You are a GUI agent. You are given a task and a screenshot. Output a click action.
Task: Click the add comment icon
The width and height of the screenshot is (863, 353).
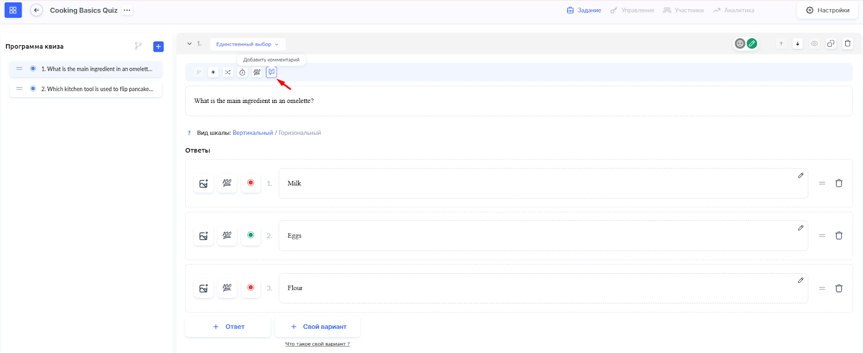271,72
